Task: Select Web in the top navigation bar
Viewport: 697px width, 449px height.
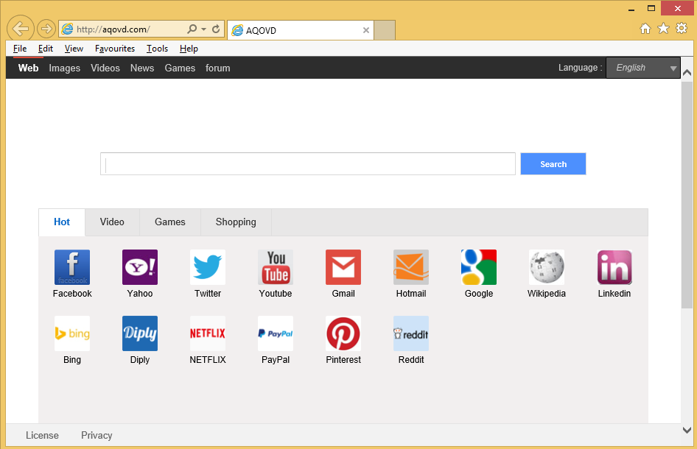Action: click(x=29, y=68)
